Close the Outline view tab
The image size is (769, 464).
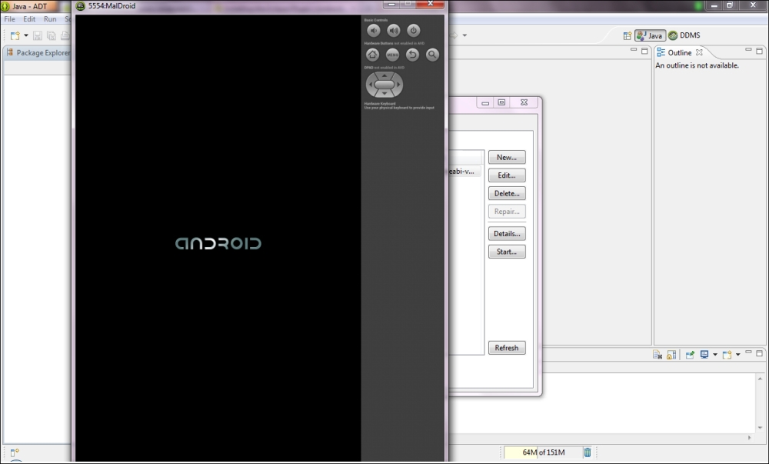pos(699,52)
